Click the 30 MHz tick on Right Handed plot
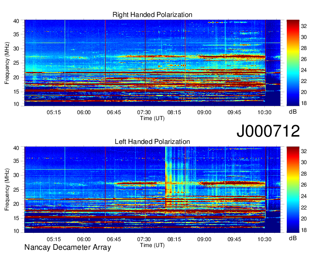The image size is (312, 253). coord(16,49)
